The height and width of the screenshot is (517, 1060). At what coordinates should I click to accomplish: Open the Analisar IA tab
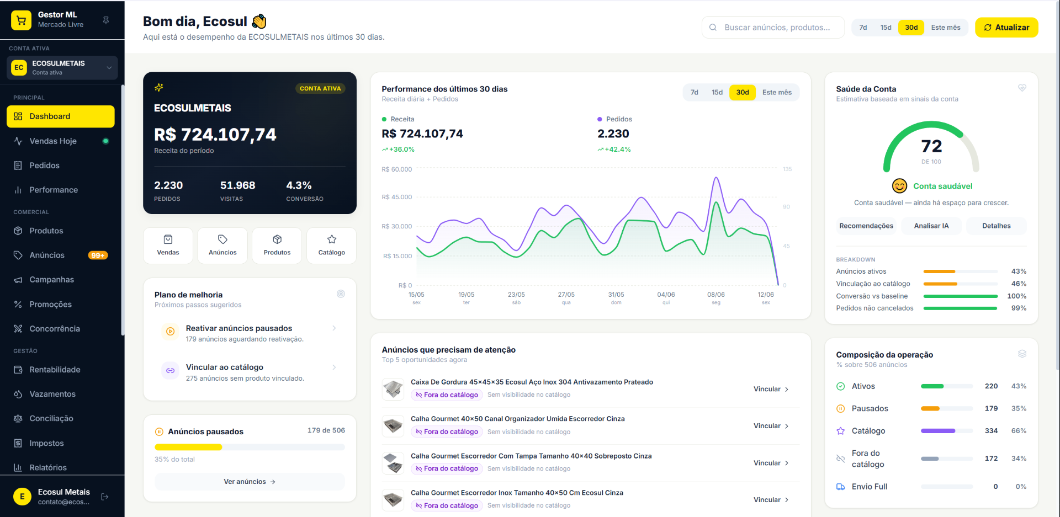(931, 226)
